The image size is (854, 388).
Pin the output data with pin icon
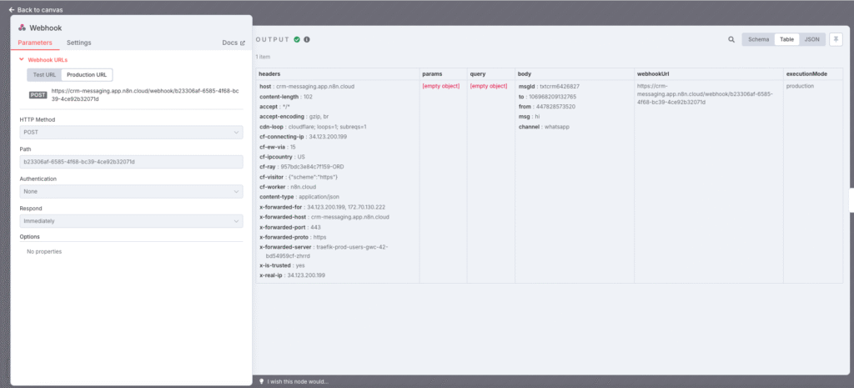tap(836, 39)
